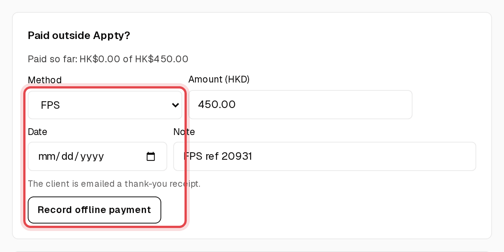
Task: Click the Date input field
Action: click(97, 156)
